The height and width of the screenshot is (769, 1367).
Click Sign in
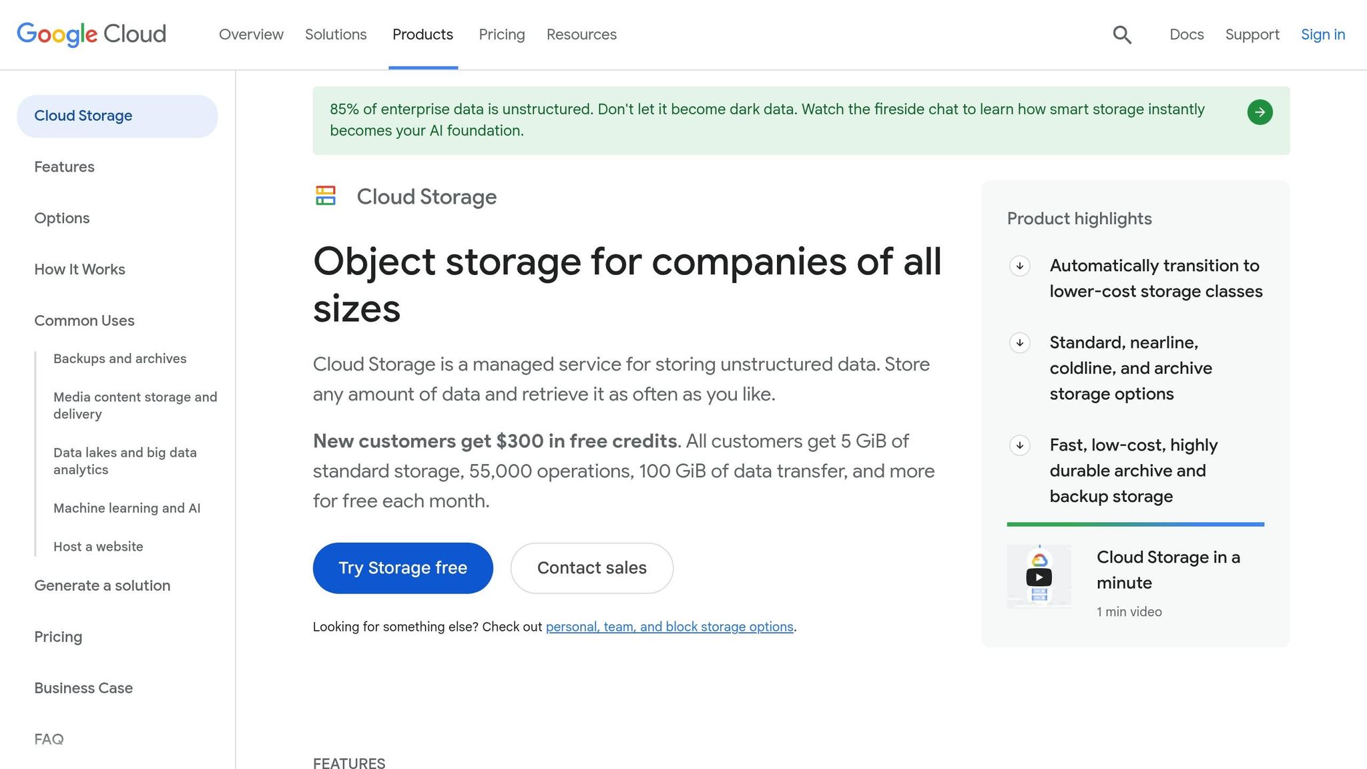[1322, 35]
